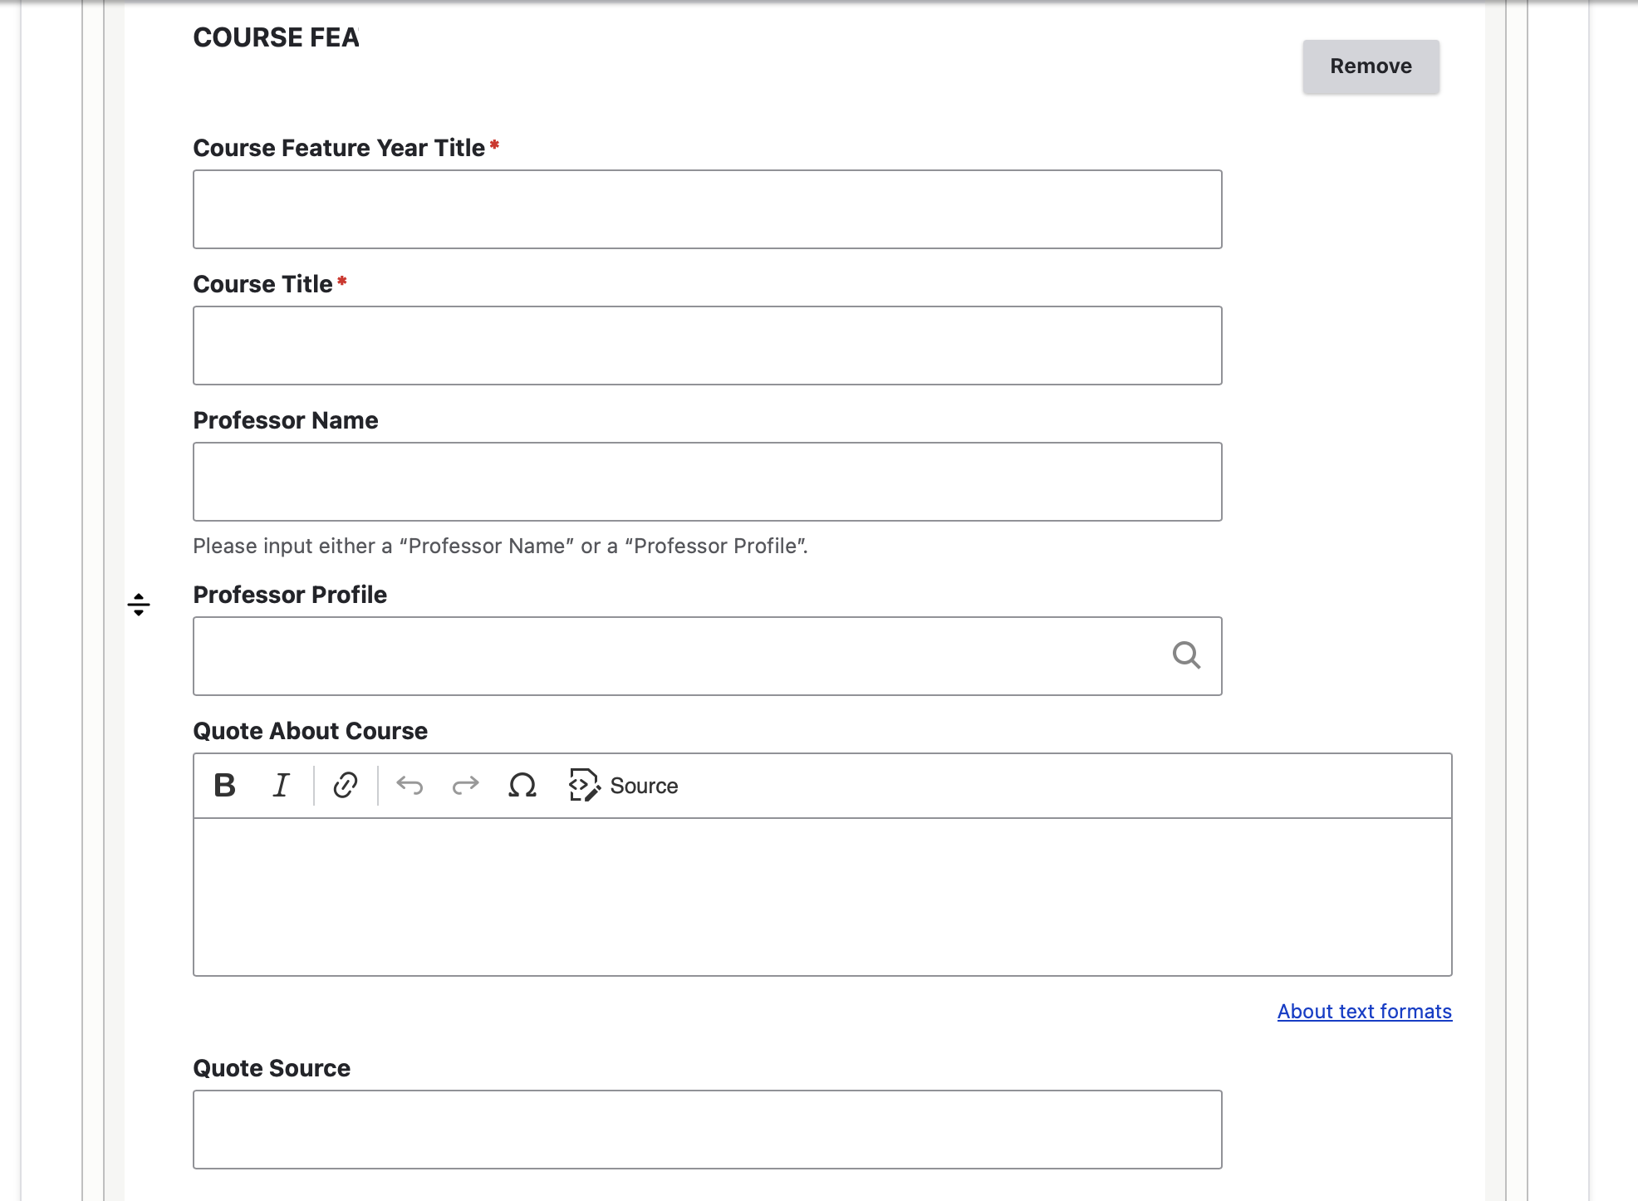This screenshot has height=1201, width=1638.
Task: Switch editor to Source view
Action: (x=624, y=785)
